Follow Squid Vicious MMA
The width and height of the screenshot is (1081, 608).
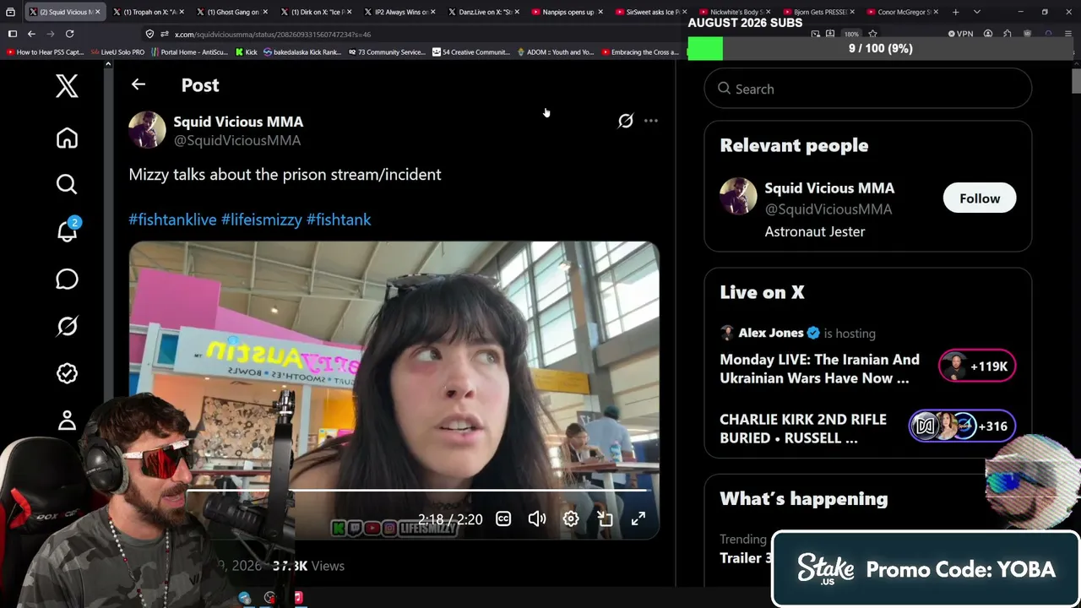click(980, 198)
